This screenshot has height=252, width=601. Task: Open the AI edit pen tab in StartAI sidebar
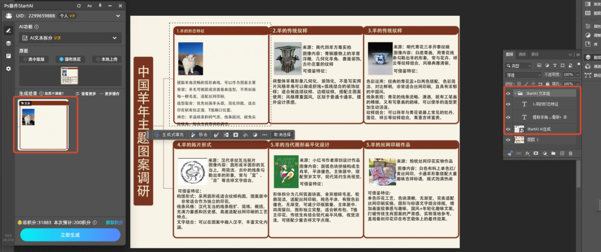8,31
